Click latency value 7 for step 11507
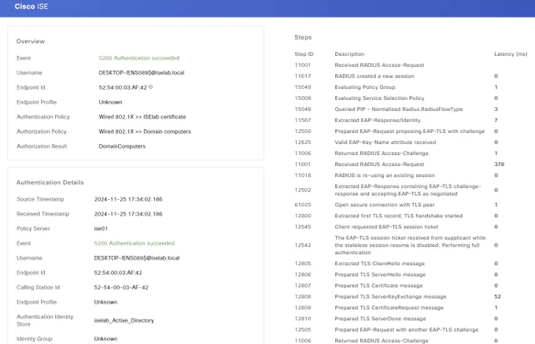 point(496,120)
